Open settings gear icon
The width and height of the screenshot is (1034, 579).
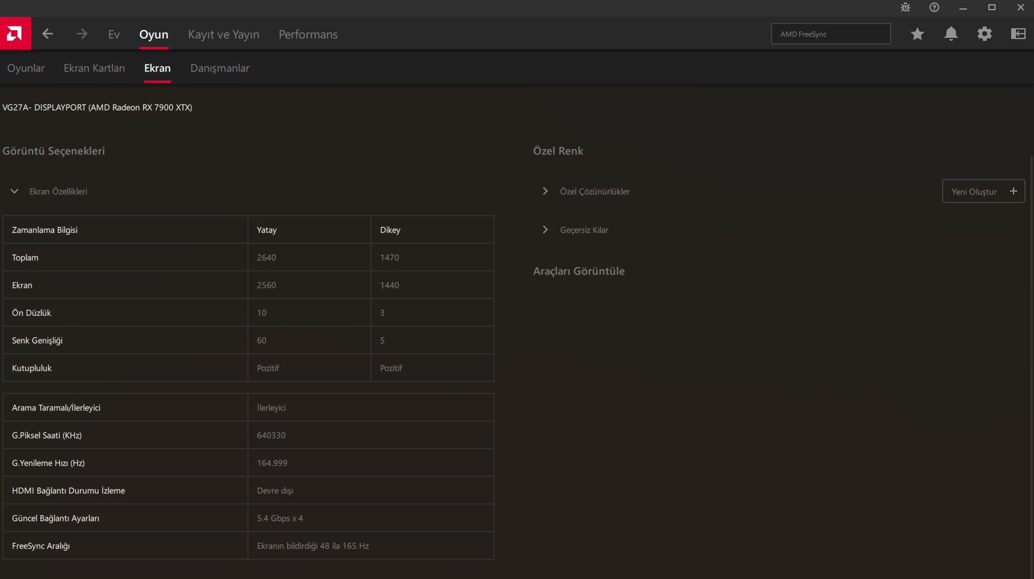pyautogui.click(x=985, y=34)
